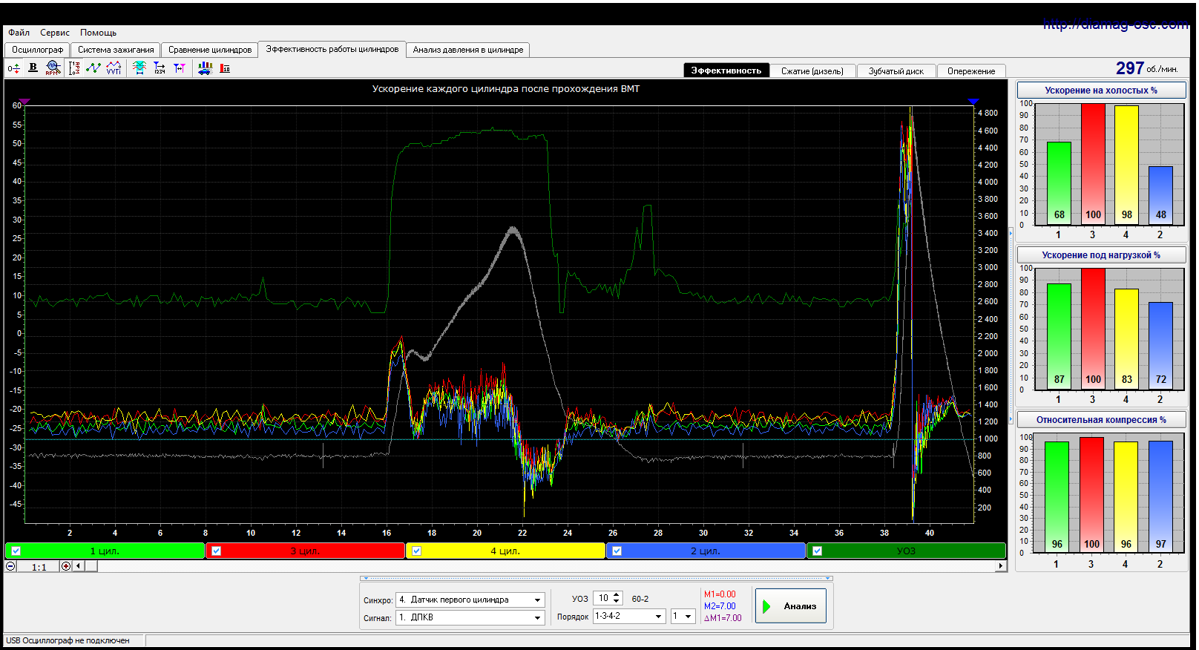
Task: Toggle the 2 цил. blue checkbox
Action: click(x=617, y=551)
